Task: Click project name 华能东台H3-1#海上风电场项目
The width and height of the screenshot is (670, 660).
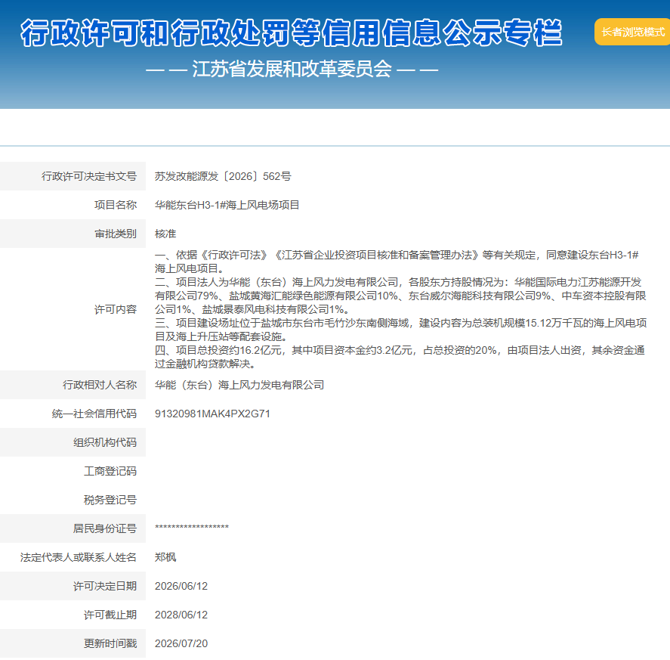Action: (x=227, y=205)
